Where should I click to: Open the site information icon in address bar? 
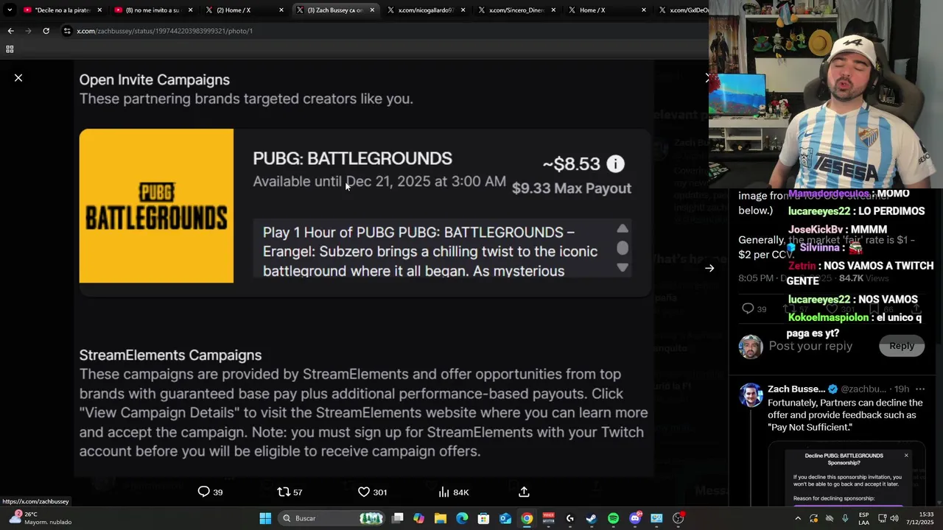(x=67, y=31)
